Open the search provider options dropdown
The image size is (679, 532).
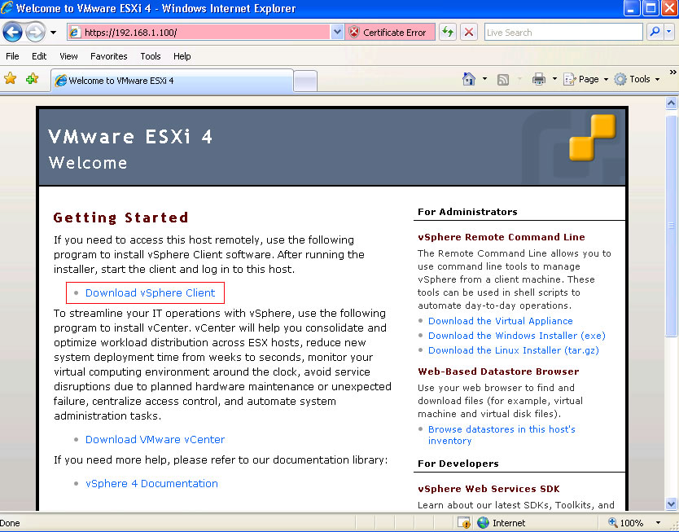click(669, 32)
